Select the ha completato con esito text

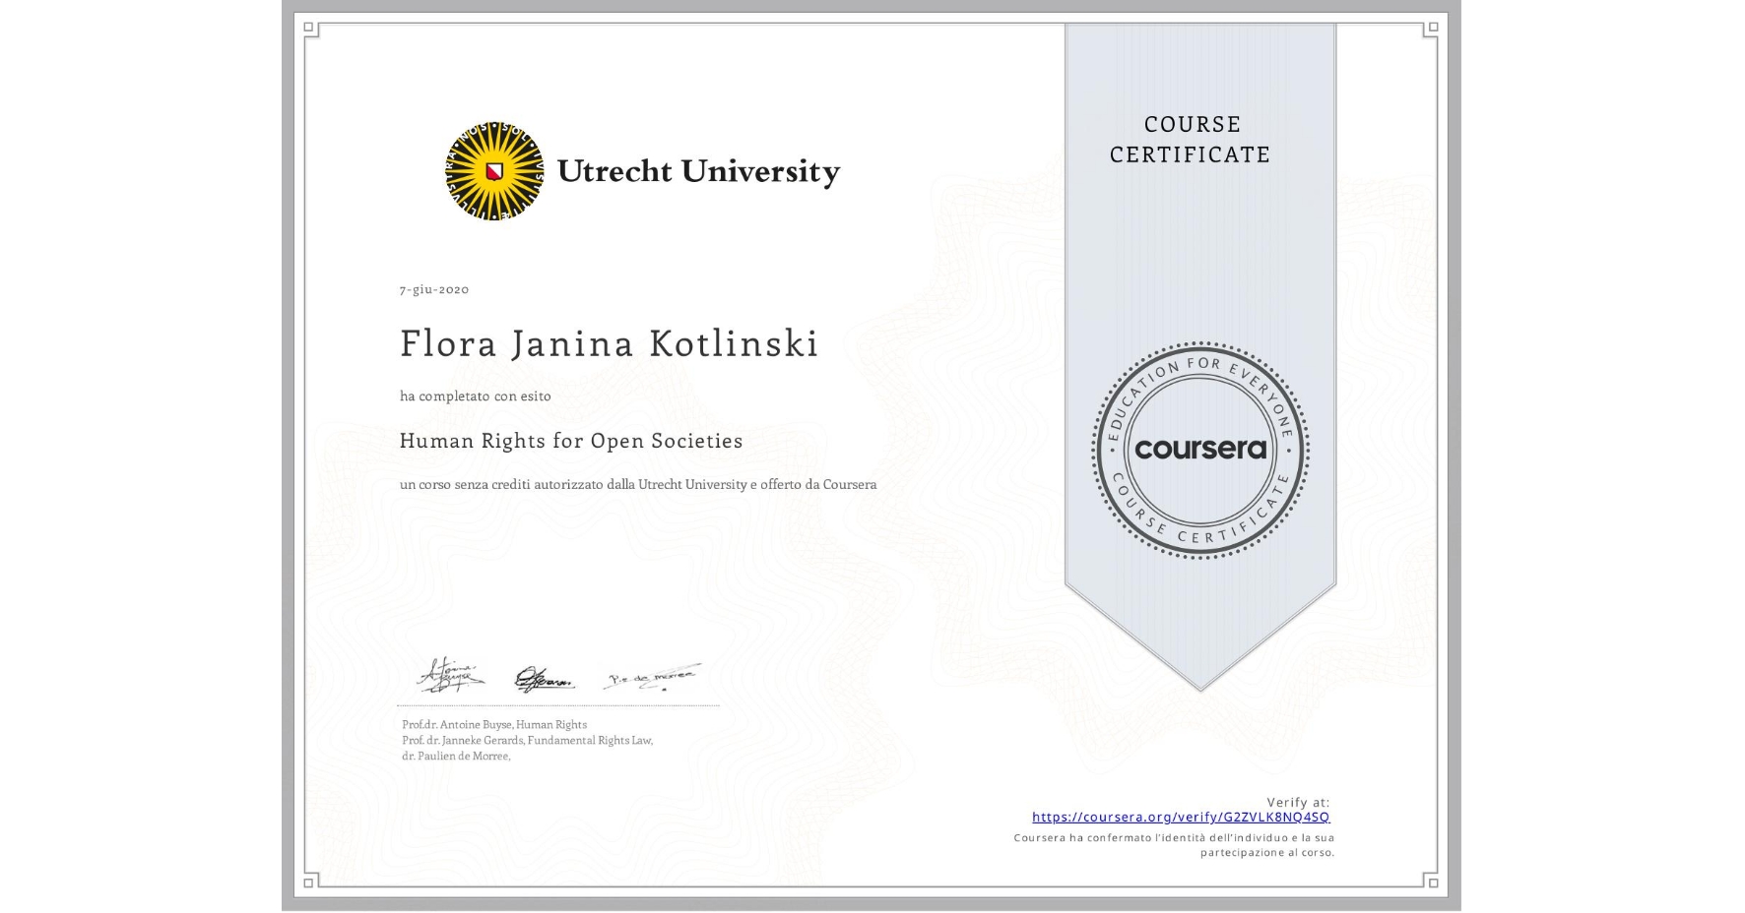click(475, 396)
